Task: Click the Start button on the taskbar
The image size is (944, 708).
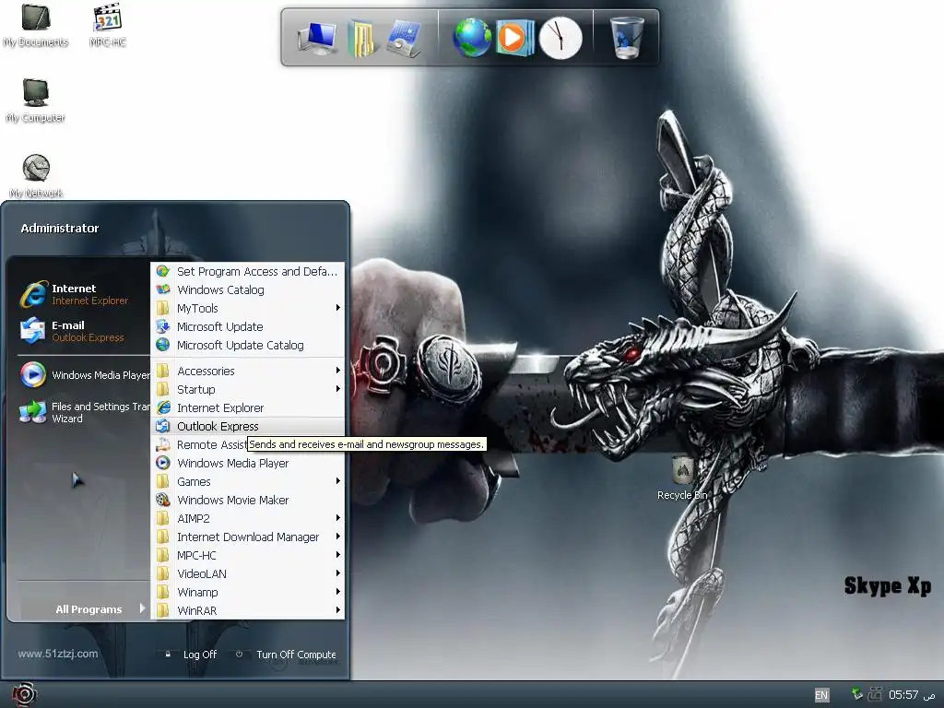Action: pyautogui.click(x=24, y=695)
